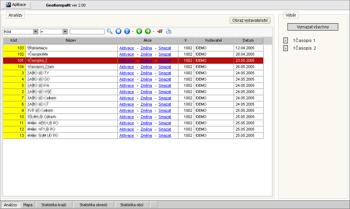
Task: Open the Statistika krajů tab
Action: [56, 205]
